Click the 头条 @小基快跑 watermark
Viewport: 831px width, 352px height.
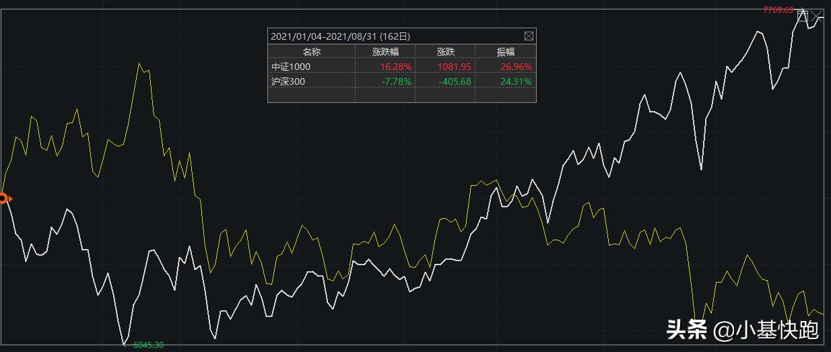point(743,330)
